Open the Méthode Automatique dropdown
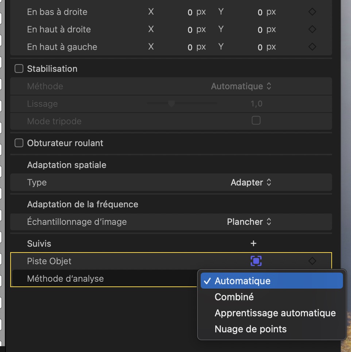This screenshot has height=352, width=351. pos(242,86)
